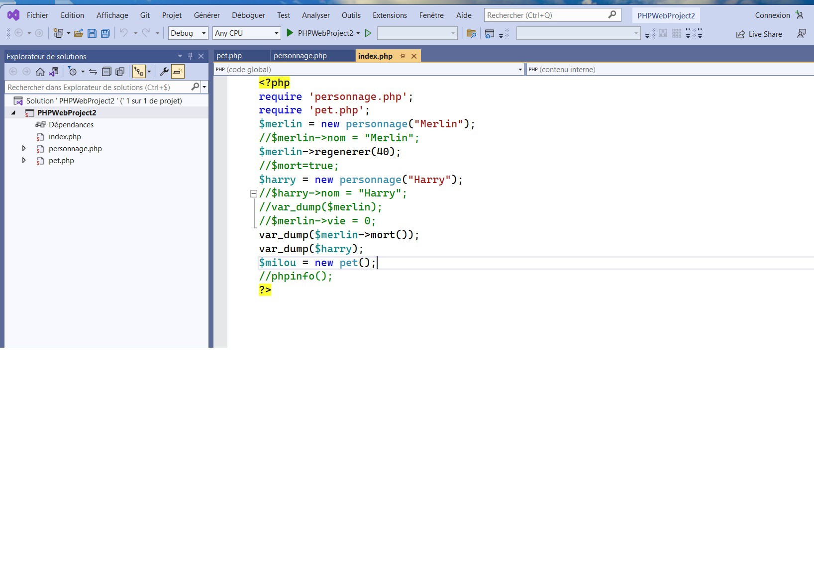Viewport: 814px width, 577px height.
Task: Open the Debug configuration dropdown
Action: [x=188, y=33]
